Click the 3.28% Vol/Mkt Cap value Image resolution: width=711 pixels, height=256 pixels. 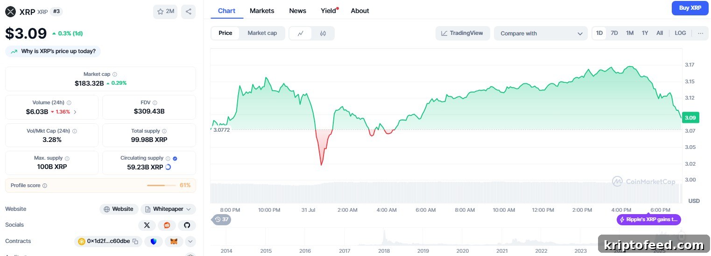coord(52,140)
